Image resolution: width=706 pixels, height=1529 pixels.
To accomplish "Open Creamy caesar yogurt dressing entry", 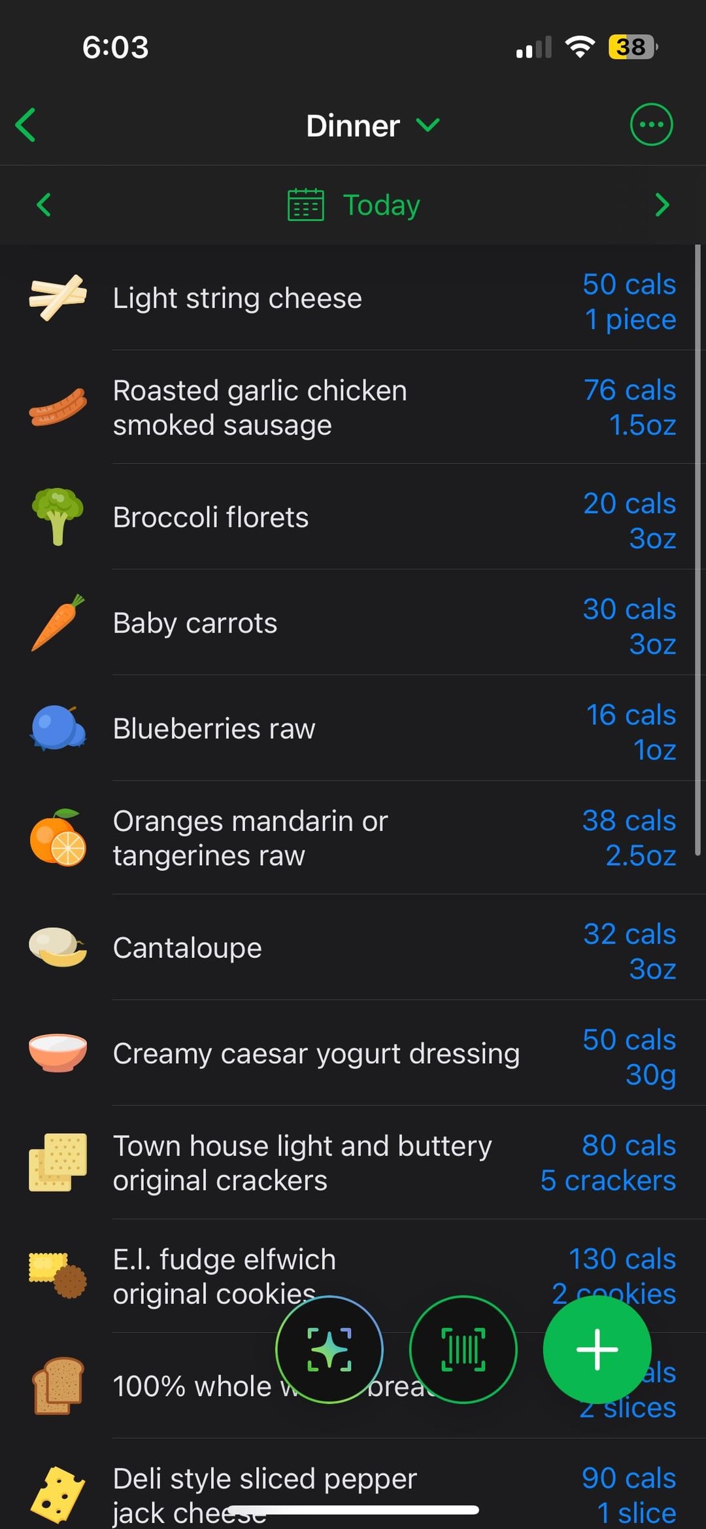I will 316,1053.
